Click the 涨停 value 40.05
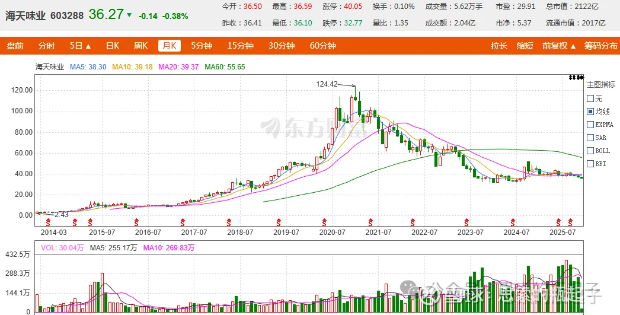The image size is (620, 315). click(353, 7)
